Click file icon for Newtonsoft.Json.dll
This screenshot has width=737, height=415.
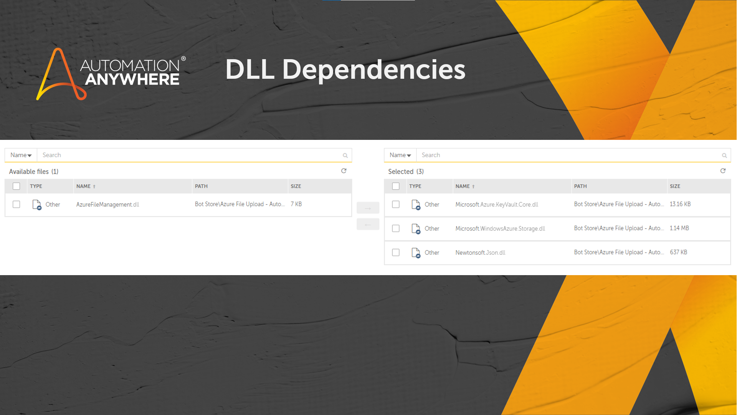pyautogui.click(x=416, y=252)
